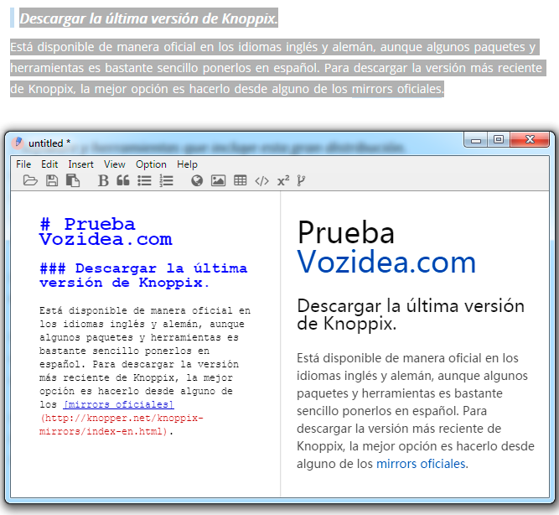Open the File menu

coord(23,164)
